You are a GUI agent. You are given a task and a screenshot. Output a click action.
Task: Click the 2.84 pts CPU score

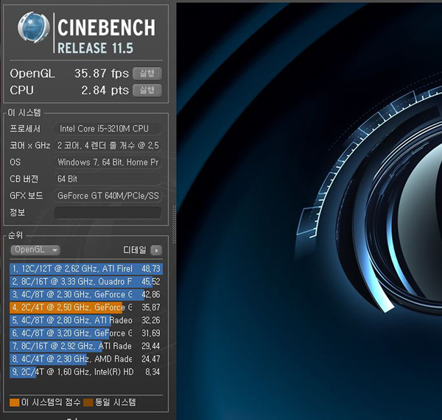point(105,90)
